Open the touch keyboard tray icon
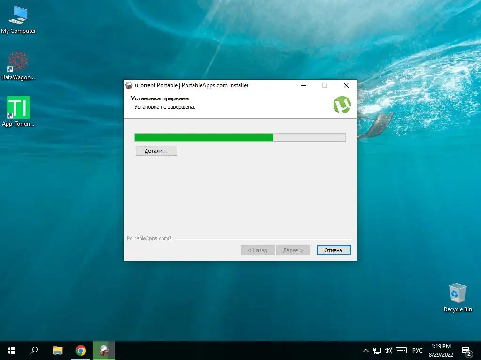 [401, 351]
